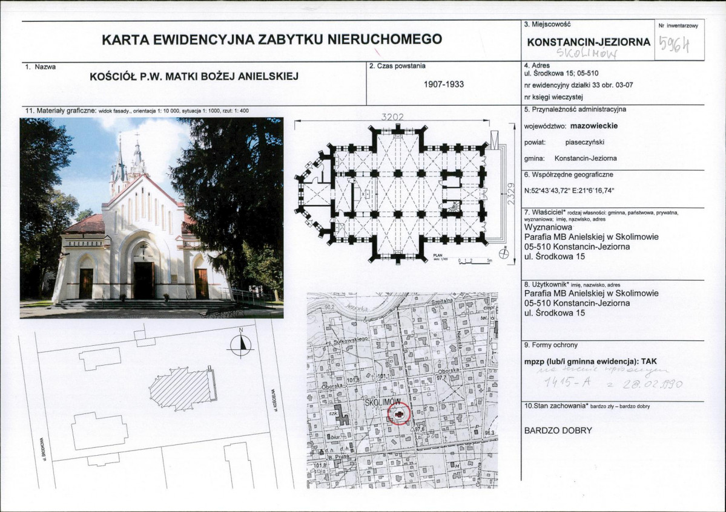Click the church facade photograph
The height and width of the screenshot is (512, 726).
point(151,218)
